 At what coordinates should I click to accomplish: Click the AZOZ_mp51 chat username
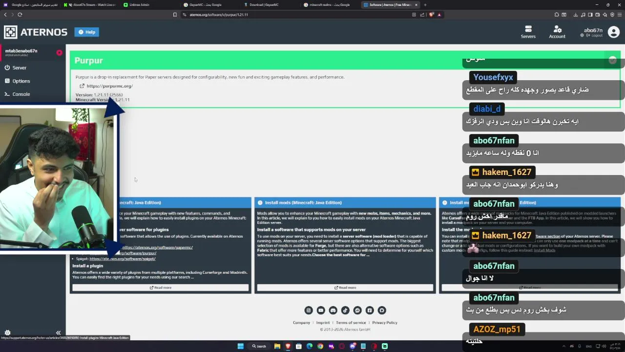tap(497, 329)
